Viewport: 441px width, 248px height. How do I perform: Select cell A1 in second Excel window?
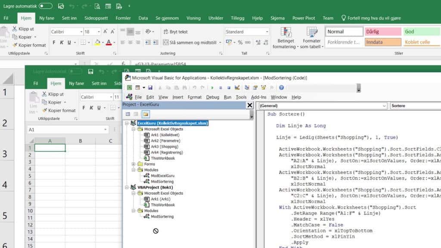pos(50,148)
